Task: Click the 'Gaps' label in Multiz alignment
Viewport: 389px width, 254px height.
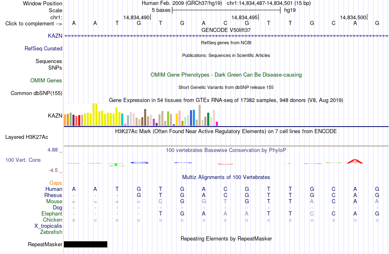Action: pos(56,183)
